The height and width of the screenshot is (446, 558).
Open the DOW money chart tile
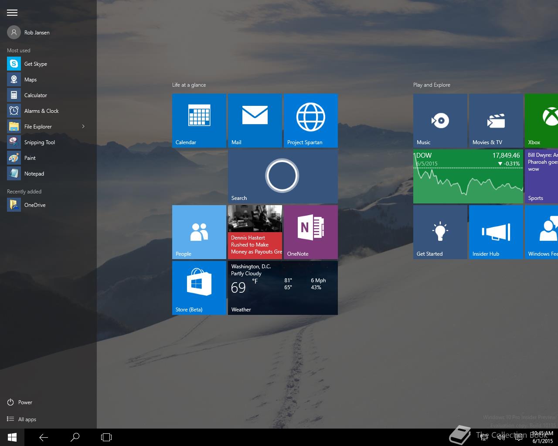468,176
